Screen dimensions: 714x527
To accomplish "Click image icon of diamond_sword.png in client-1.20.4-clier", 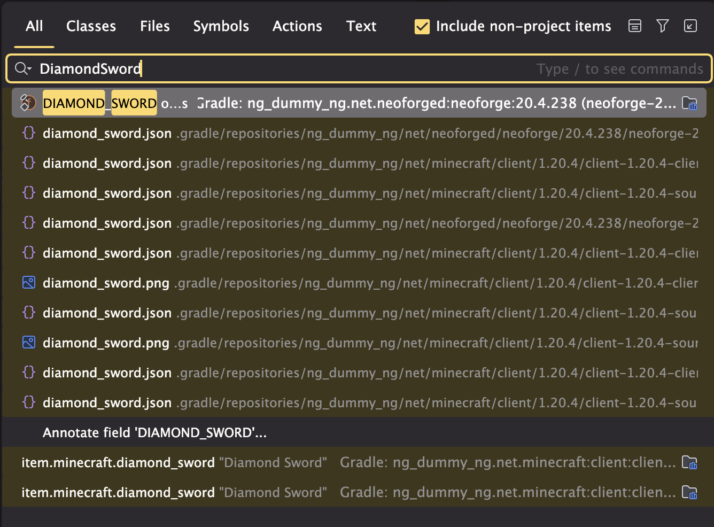I will [x=29, y=283].
